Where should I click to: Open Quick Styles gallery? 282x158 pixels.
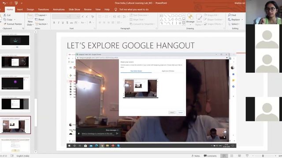click(x=199, y=20)
